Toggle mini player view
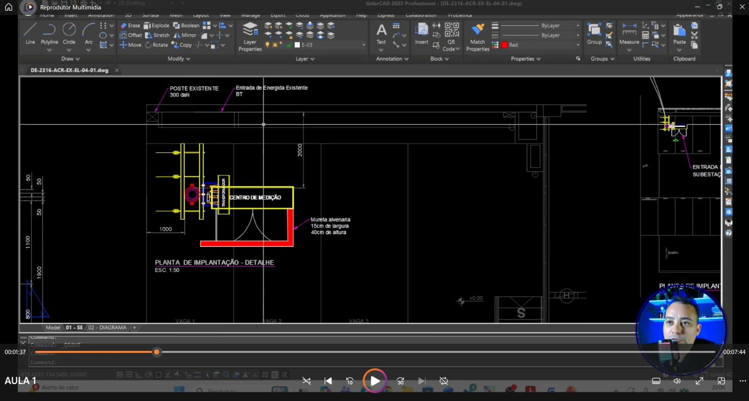The width and height of the screenshot is (749, 401). tap(721, 381)
